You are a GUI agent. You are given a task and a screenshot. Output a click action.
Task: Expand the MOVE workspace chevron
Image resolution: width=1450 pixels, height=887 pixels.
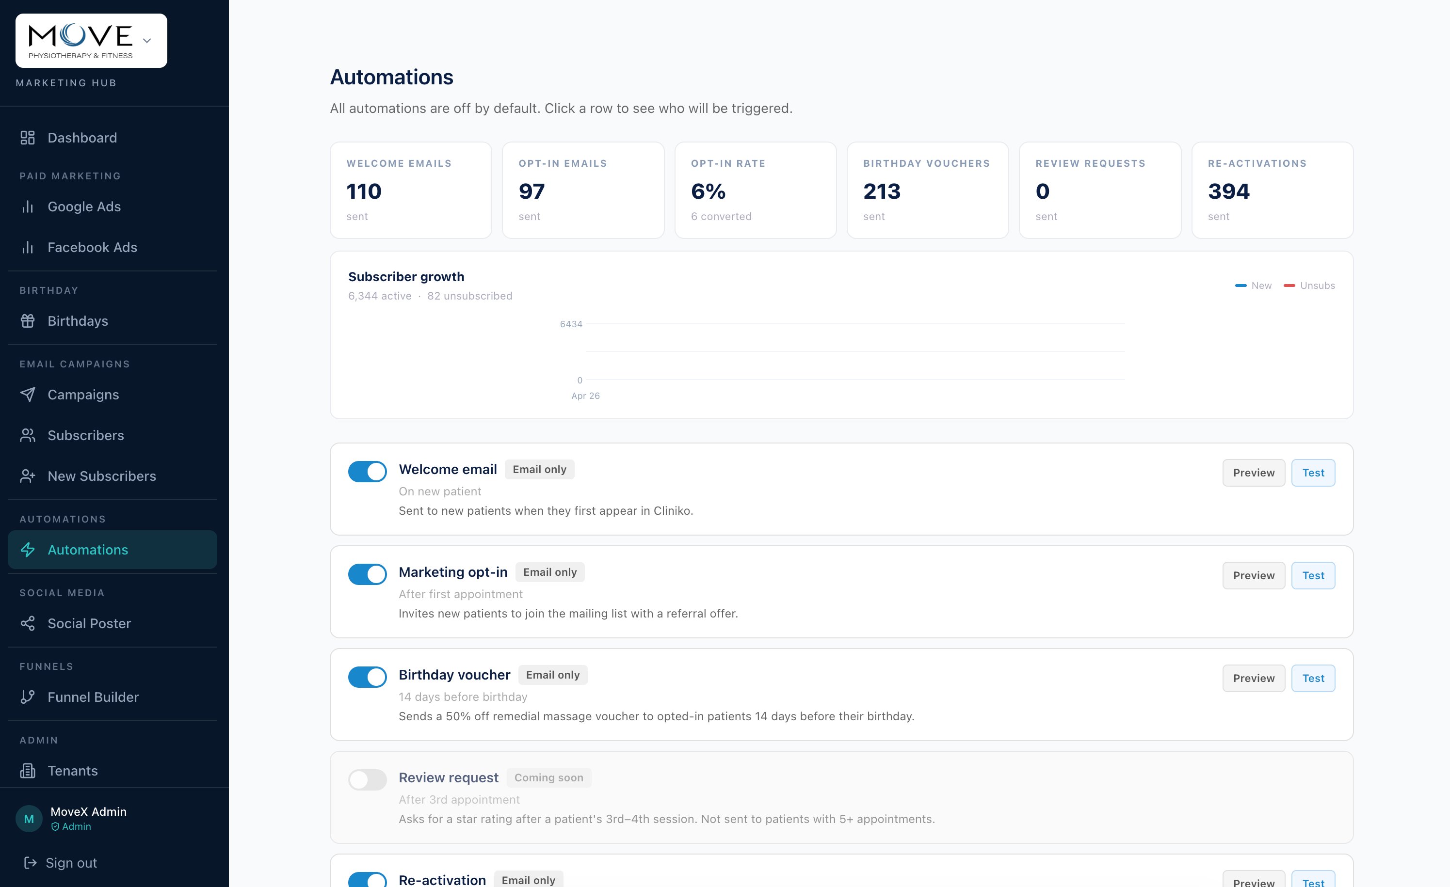(147, 41)
